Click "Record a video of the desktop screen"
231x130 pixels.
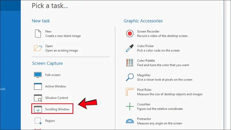pyautogui.click(x=162, y=36)
